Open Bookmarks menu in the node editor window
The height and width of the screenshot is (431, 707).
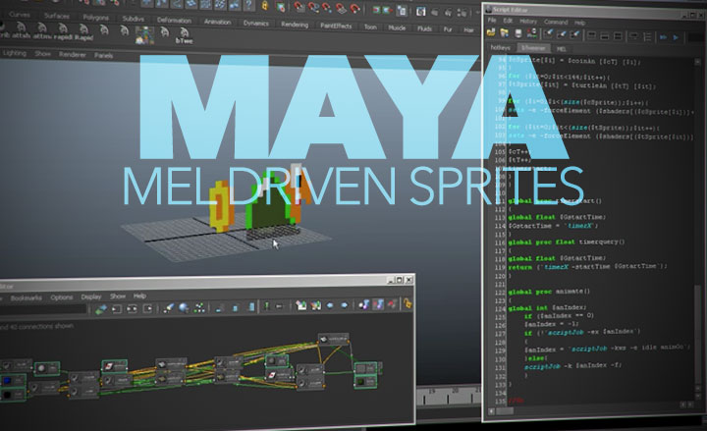(27, 298)
